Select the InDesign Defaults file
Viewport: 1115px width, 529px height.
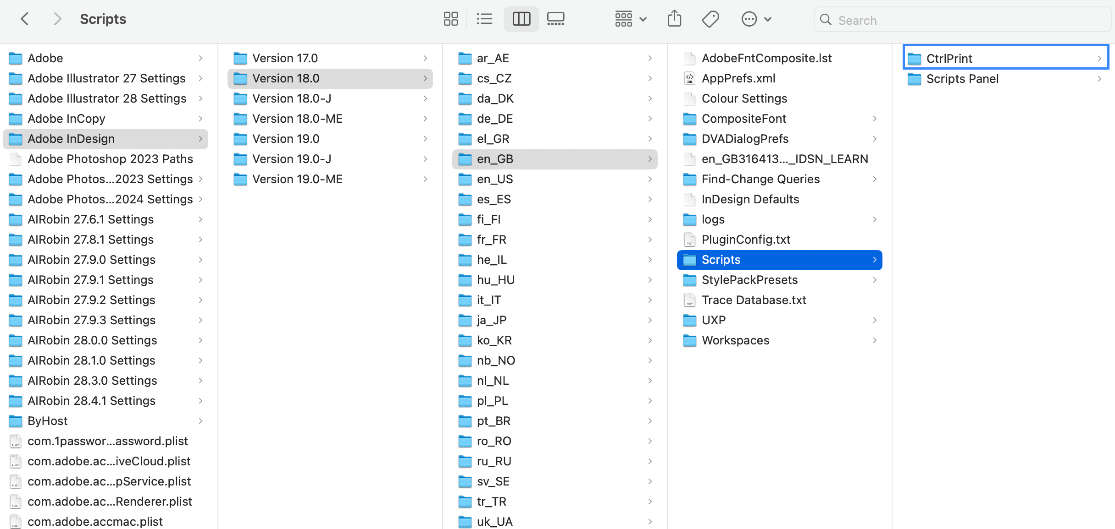[779, 199]
